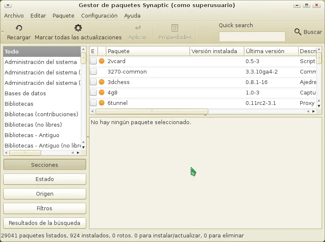Select the 2vcard package name
The image size is (325, 242).
pyautogui.click(x=116, y=61)
